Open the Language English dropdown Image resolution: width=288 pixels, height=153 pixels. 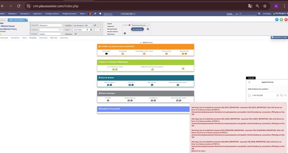(x=50, y=34)
